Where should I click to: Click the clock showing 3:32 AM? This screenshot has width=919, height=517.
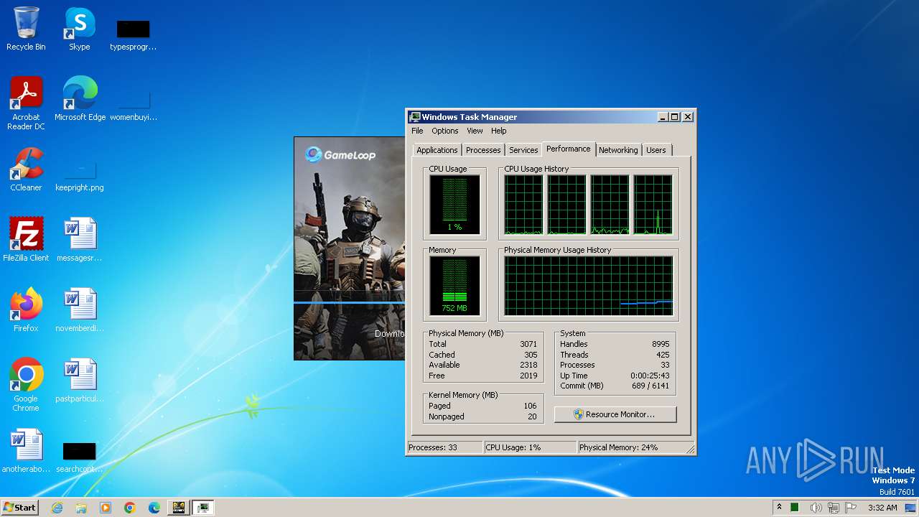[x=882, y=508]
